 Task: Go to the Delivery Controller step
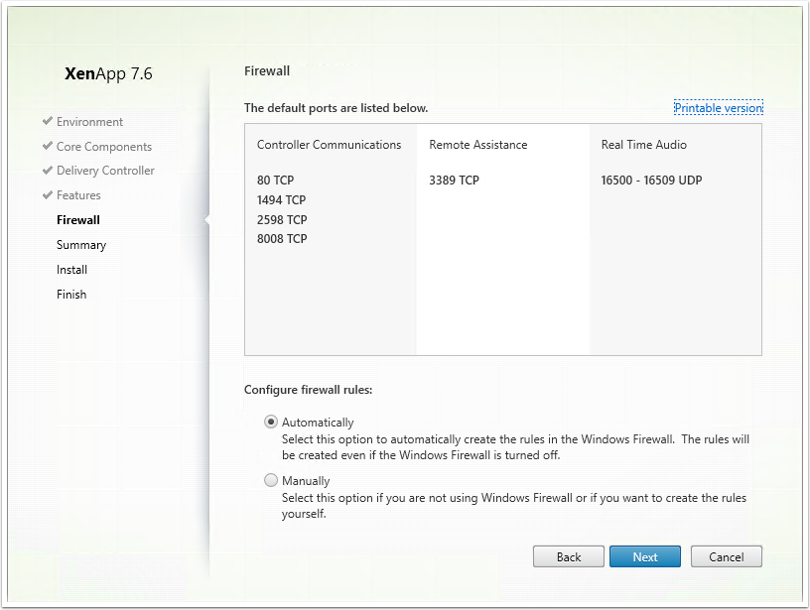click(105, 171)
